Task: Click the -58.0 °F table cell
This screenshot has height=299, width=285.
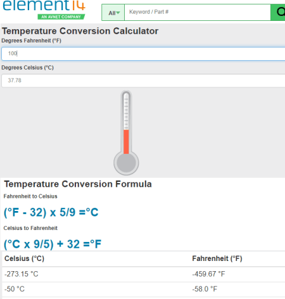Action: (x=205, y=289)
